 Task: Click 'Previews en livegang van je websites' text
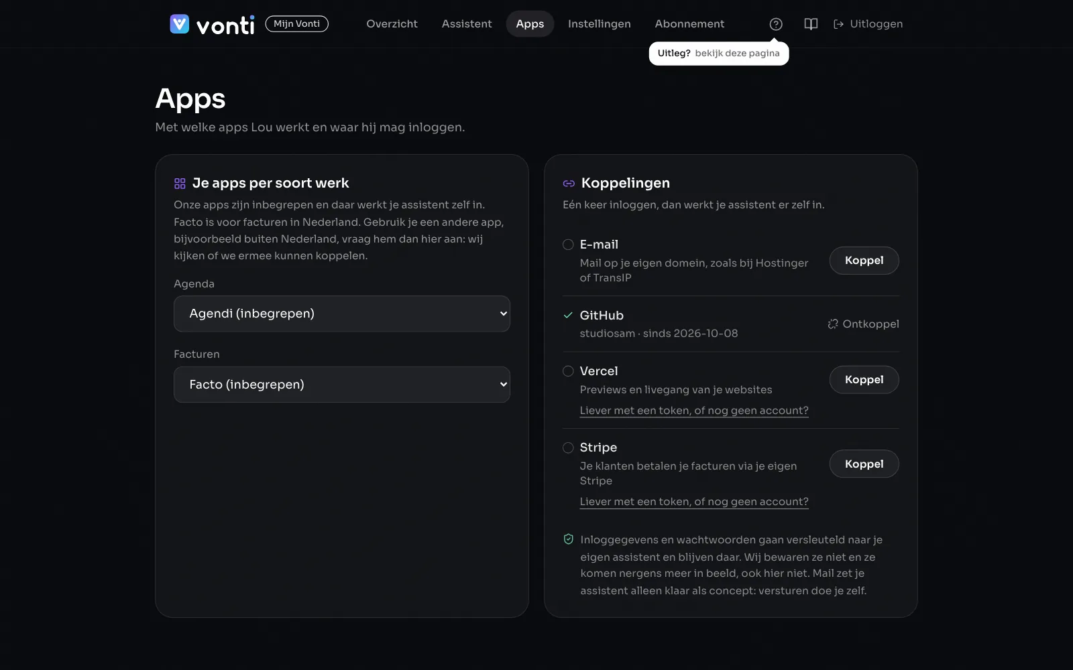tap(676, 390)
